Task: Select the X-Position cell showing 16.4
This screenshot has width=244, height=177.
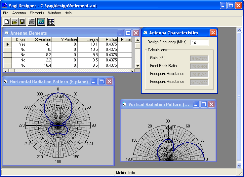Action: tap(39, 65)
